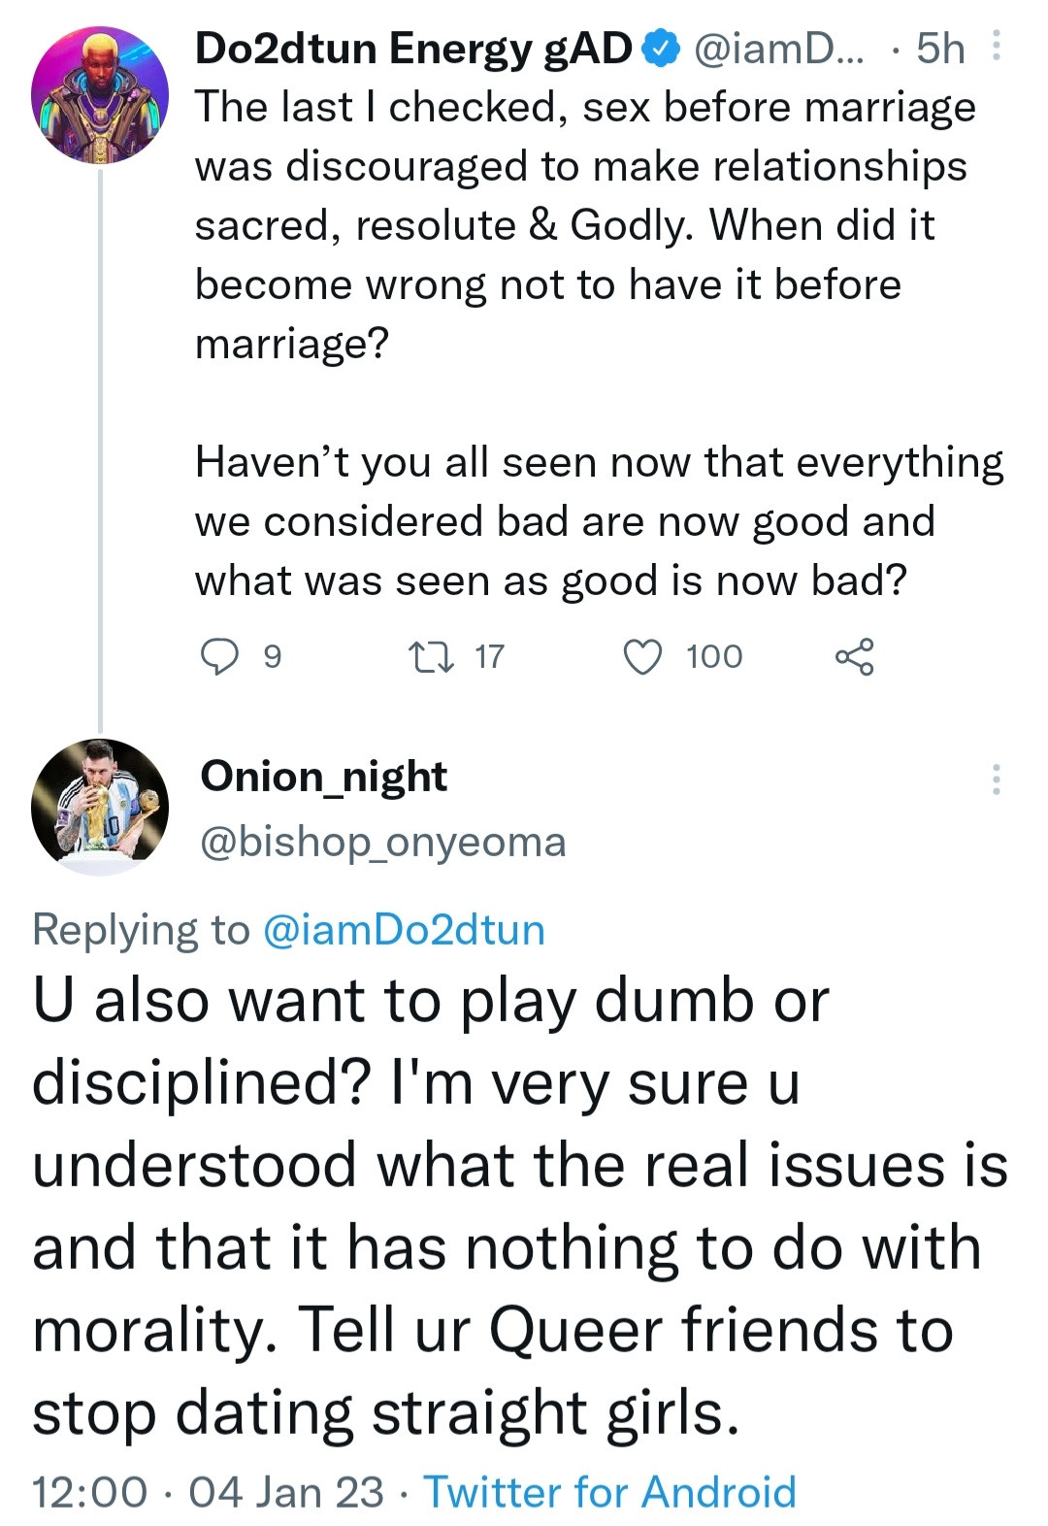Select the Onion_night display name
This screenshot has height=1526, width=1048.
coord(324,777)
